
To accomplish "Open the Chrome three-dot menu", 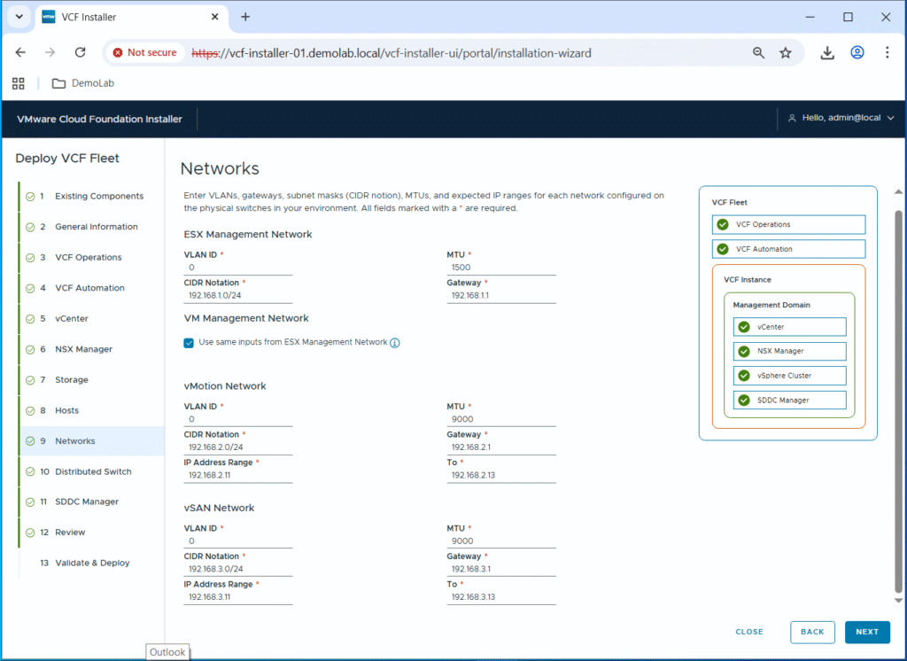I will tap(887, 53).
